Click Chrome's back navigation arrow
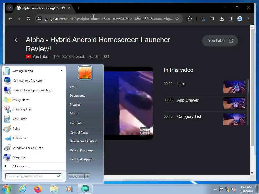 [10, 19]
